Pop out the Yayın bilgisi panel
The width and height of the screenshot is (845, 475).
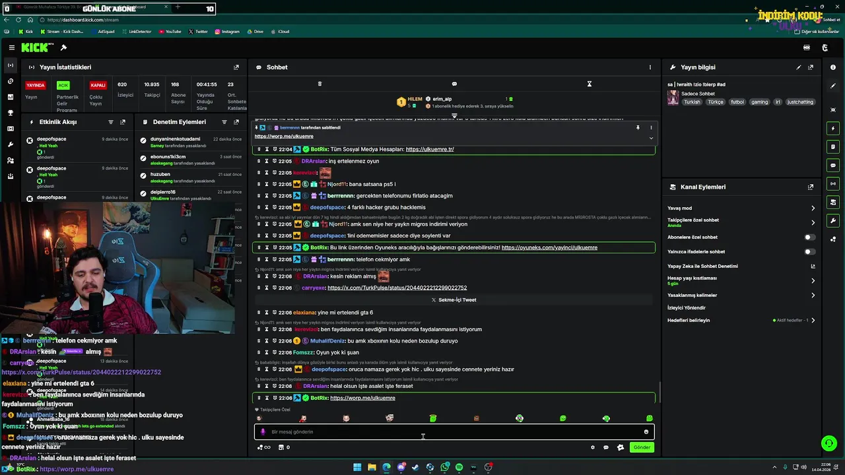(811, 67)
